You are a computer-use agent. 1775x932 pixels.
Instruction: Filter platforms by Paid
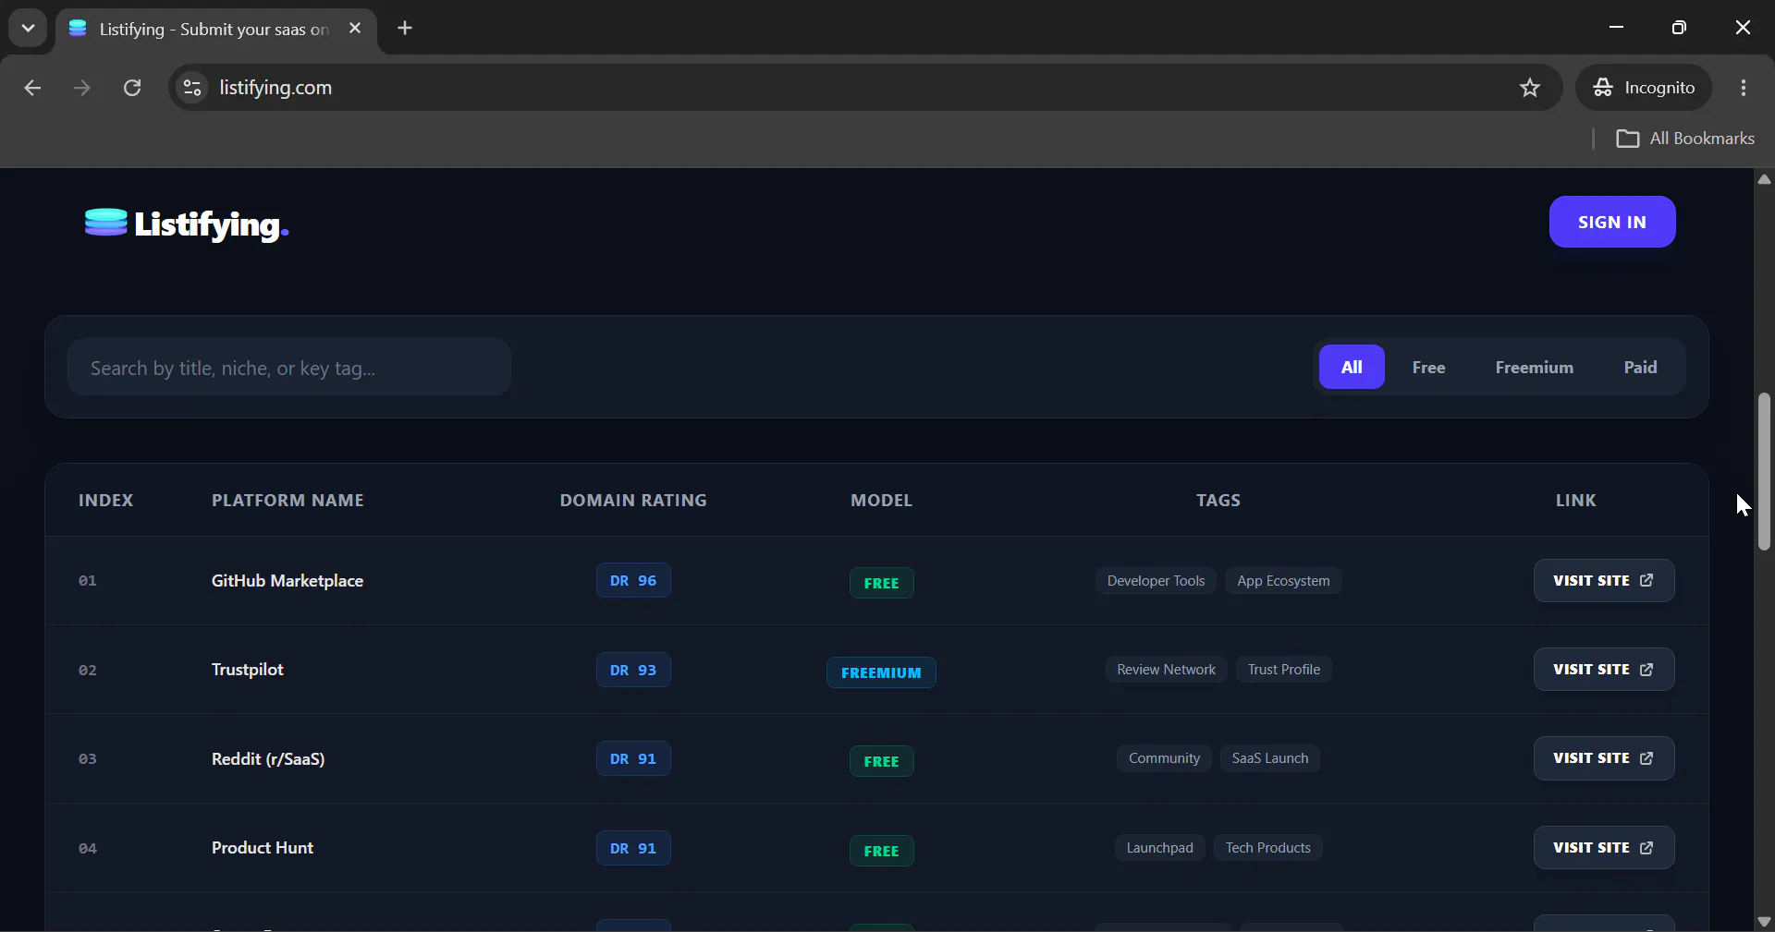tap(1640, 367)
